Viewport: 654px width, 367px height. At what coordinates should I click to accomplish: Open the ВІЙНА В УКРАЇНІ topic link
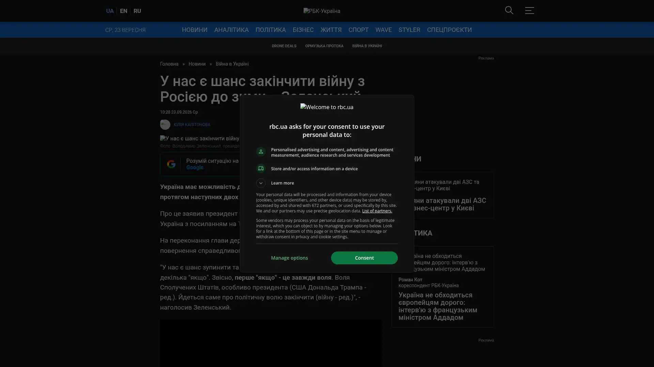tap(367, 46)
